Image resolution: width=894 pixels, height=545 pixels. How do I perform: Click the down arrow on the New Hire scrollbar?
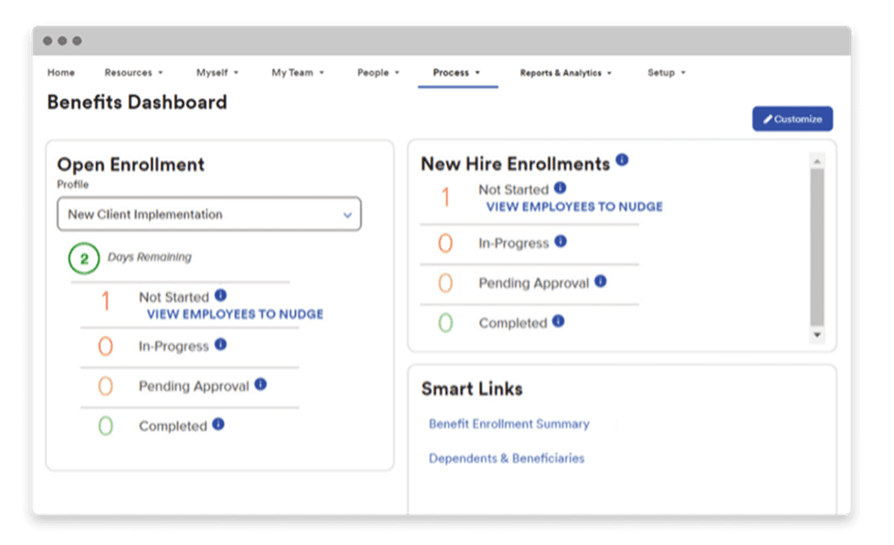(817, 335)
